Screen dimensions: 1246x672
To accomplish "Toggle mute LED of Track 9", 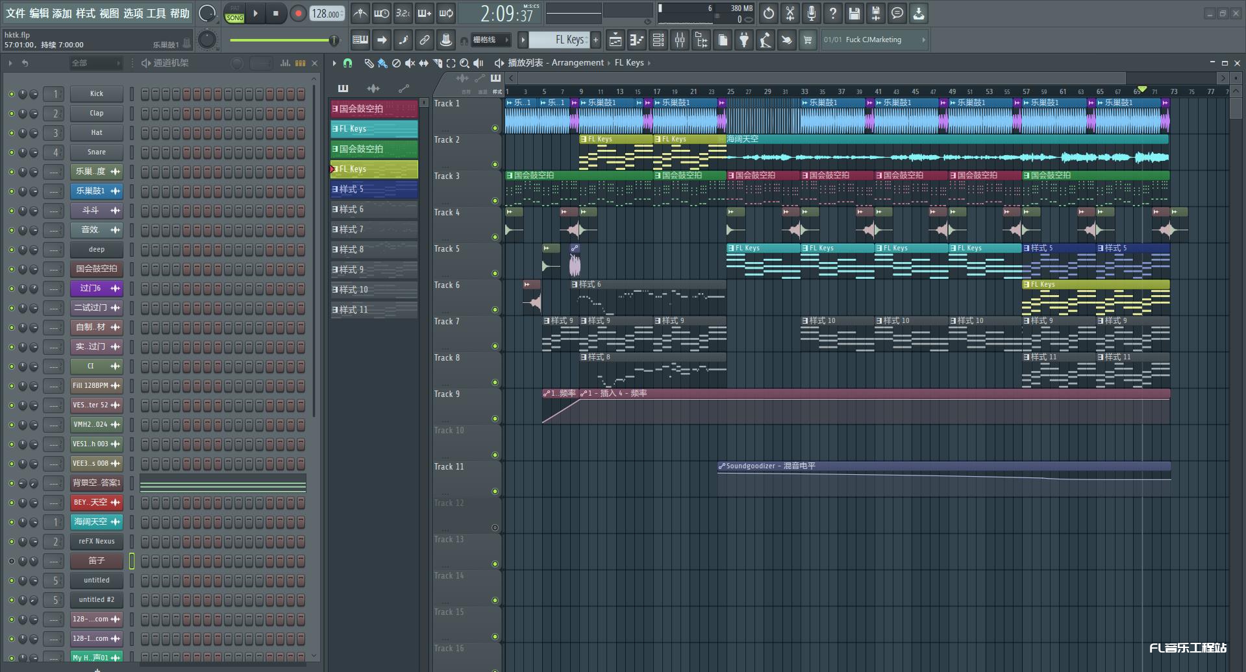I will 495,419.
